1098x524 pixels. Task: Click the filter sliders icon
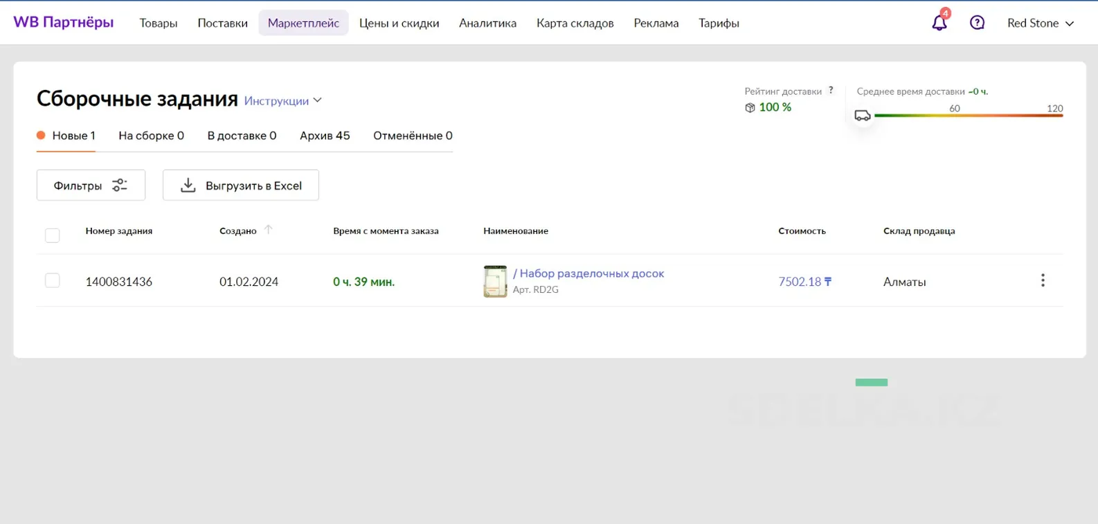coord(120,185)
